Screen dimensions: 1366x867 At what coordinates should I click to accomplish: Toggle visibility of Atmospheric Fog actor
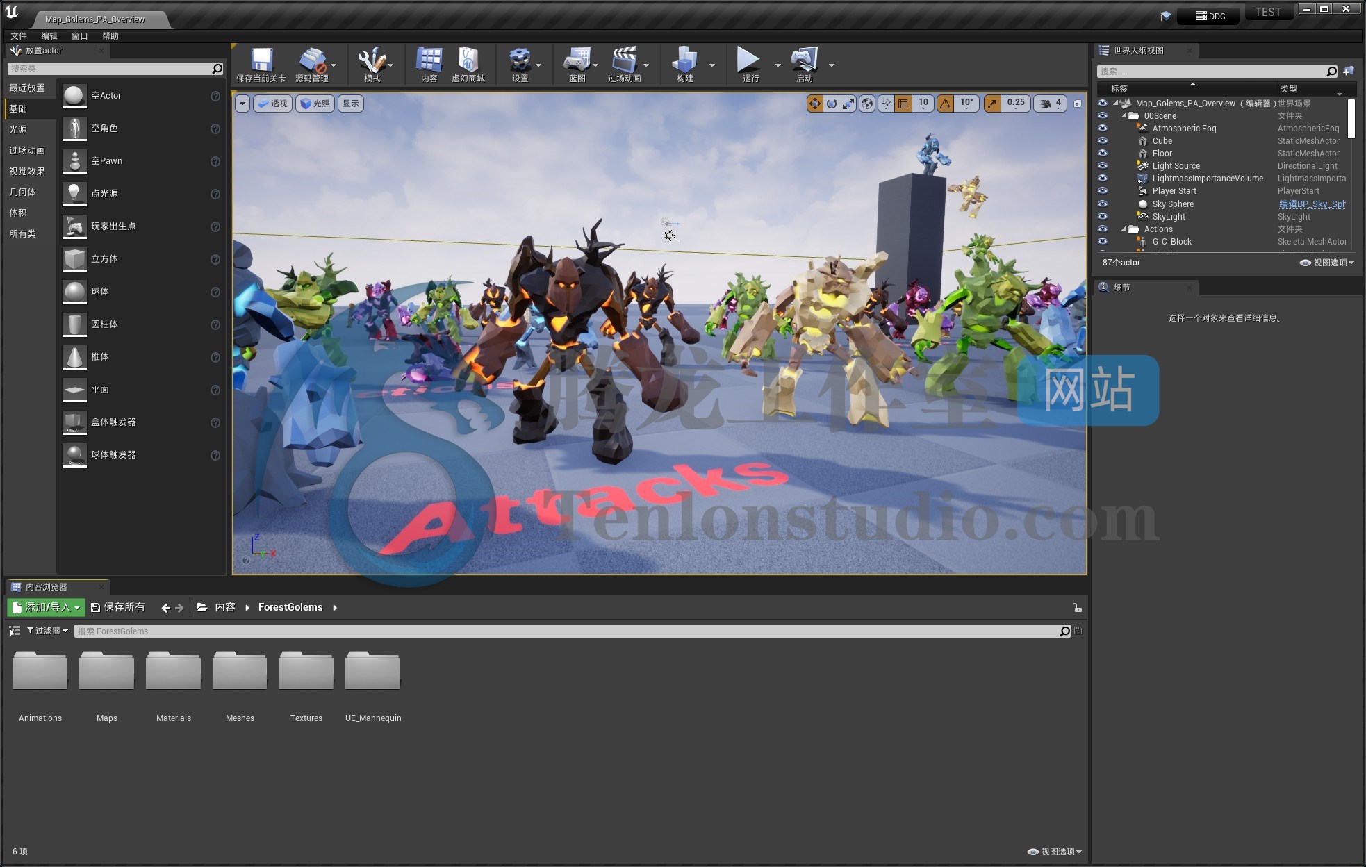pos(1103,129)
